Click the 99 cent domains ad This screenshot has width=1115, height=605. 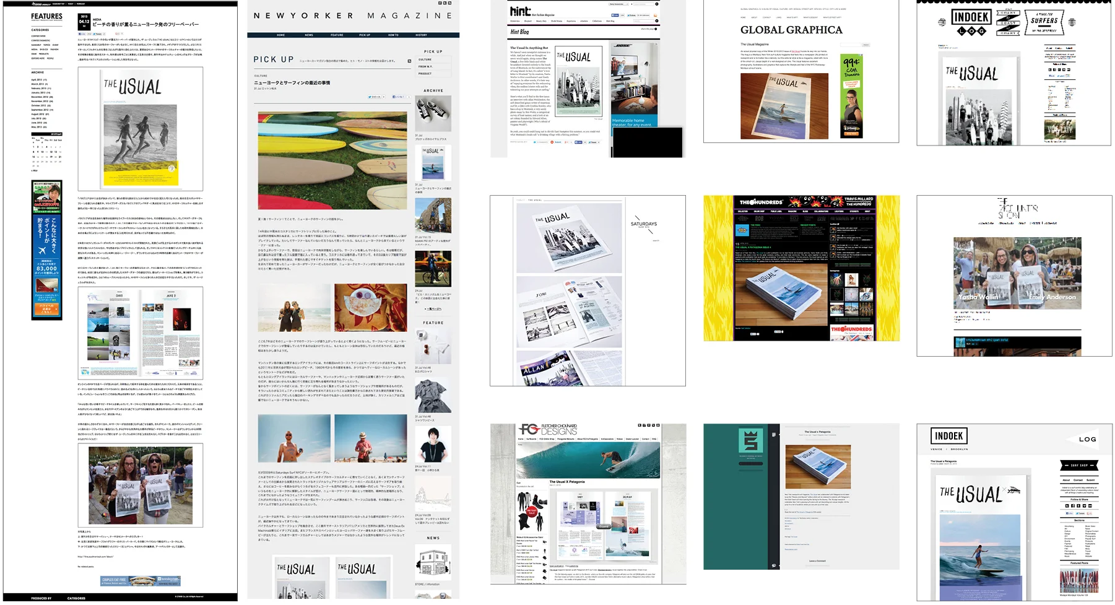(x=852, y=96)
